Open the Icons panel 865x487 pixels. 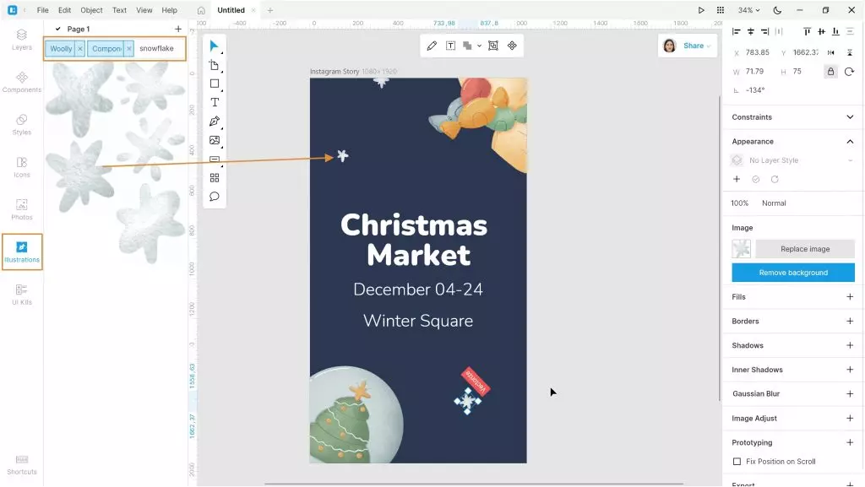pos(21,167)
